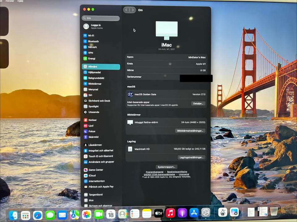This screenshot has height=222, width=297.
Task: Open the Fönster menu in menu bar
Action: 10,1
